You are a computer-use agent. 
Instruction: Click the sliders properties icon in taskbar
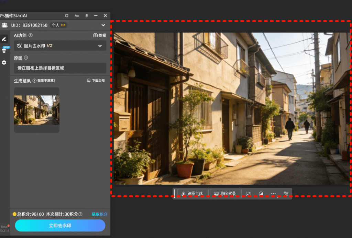pos(286,194)
